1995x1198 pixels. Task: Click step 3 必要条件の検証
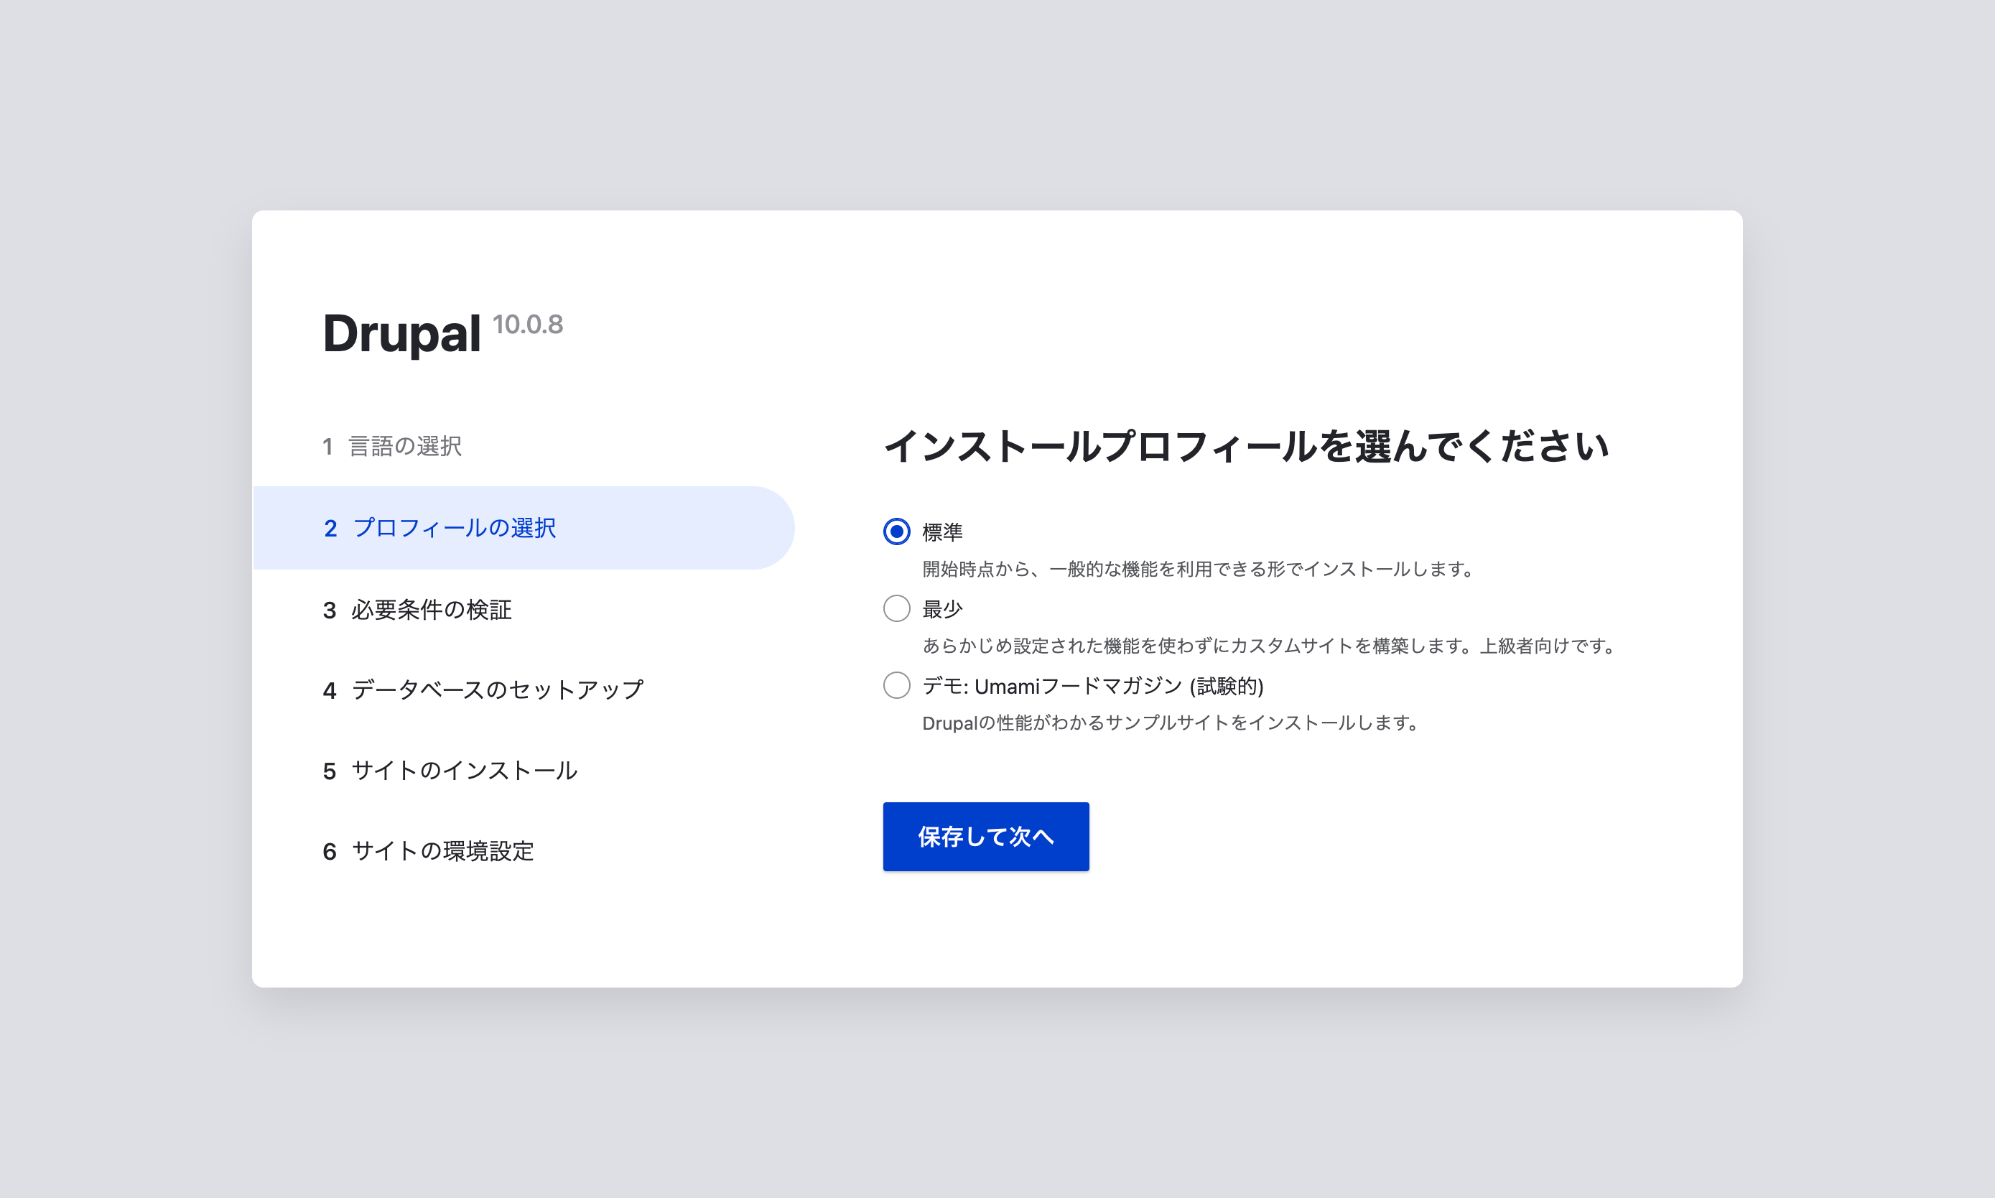coord(417,610)
